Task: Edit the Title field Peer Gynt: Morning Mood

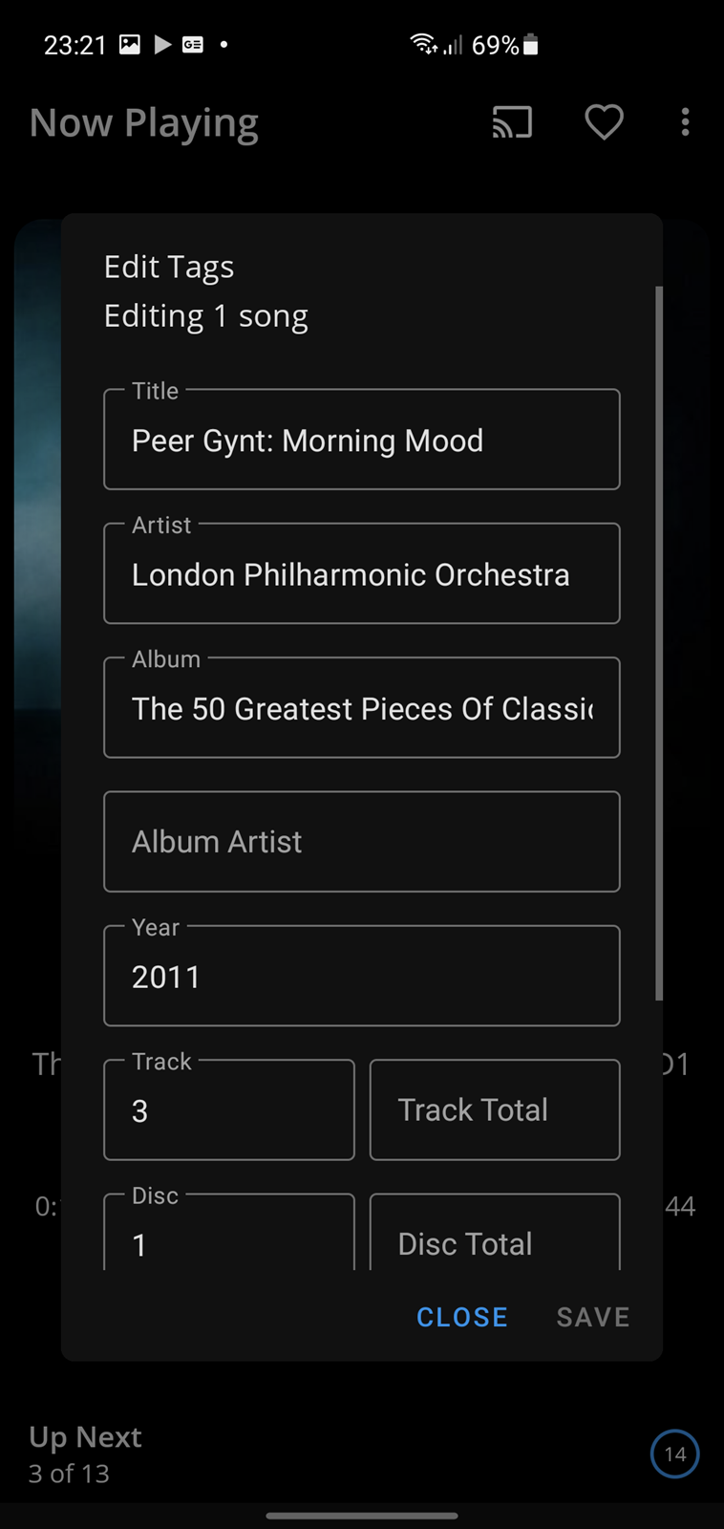Action: click(x=362, y=440)
